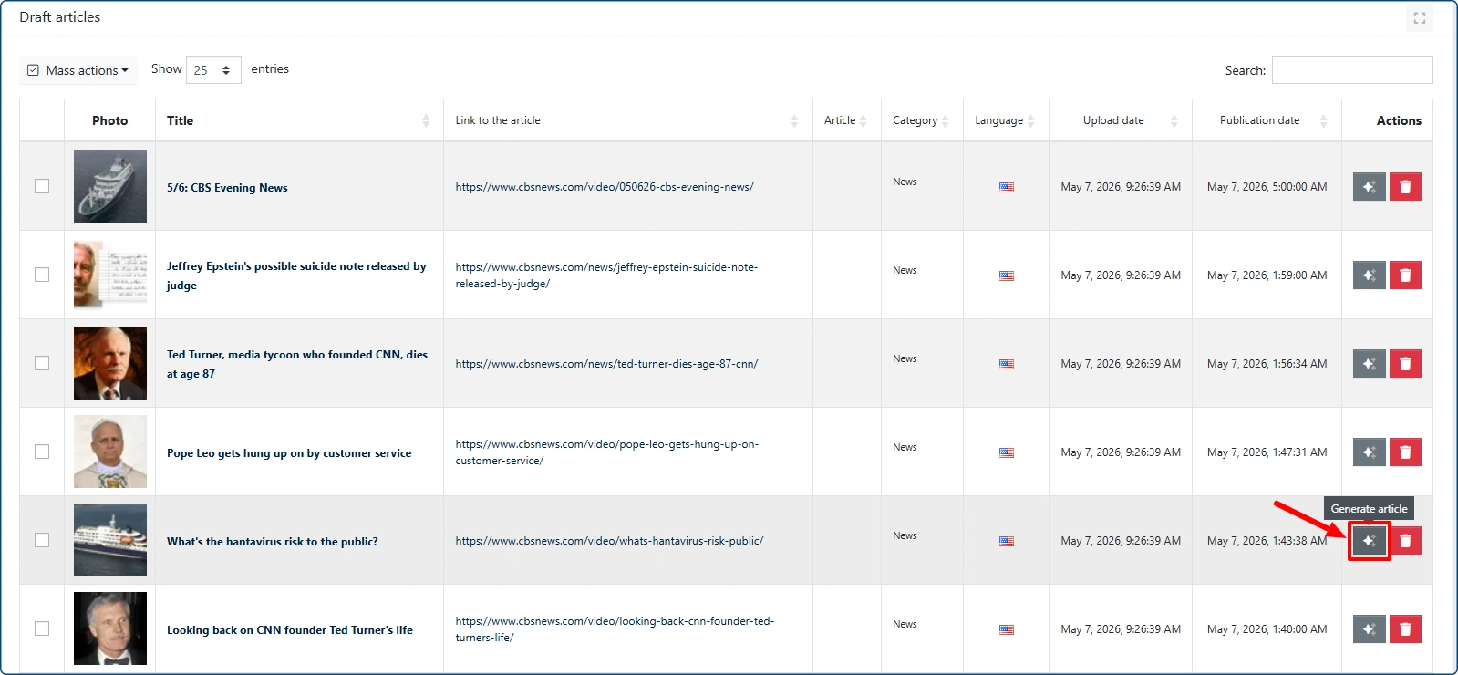The width and height of the screenshot is (1458, 675).
Task: Generate article for Pope Leo customer service row
Action: pyautogui.click(x=1369, y=452)
